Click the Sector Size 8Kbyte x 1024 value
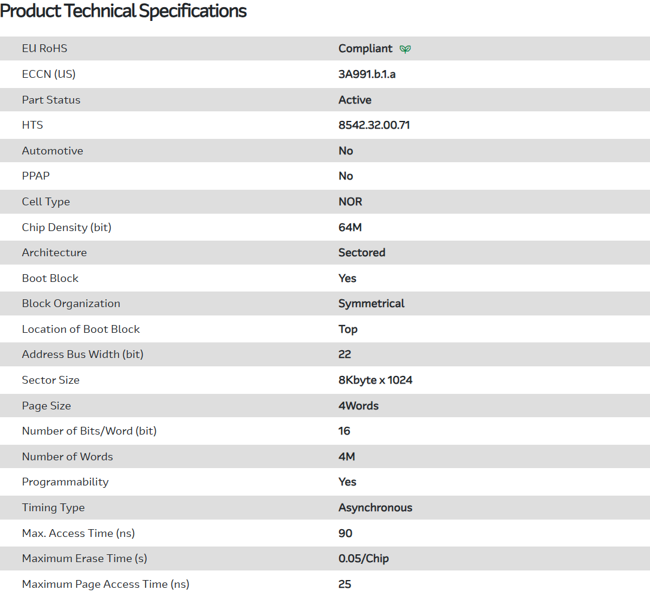650x595 pixels. pyautogui.click(x=375, y=380)
